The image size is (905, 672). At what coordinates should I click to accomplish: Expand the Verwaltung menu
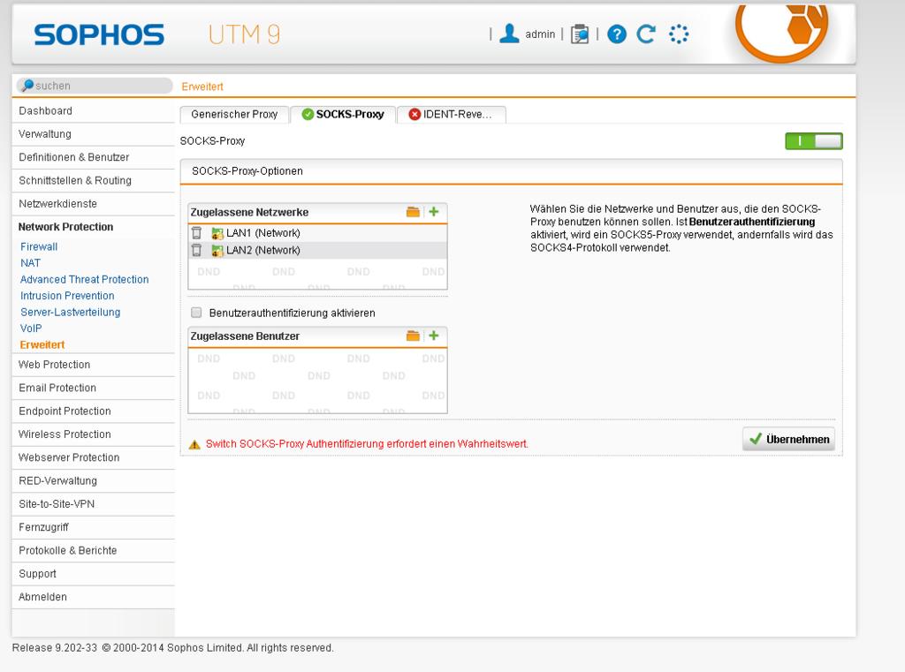(93, 134)
